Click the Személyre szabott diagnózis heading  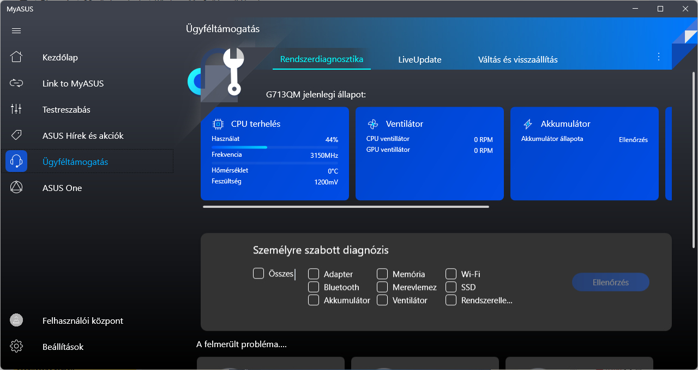(321, 250)
